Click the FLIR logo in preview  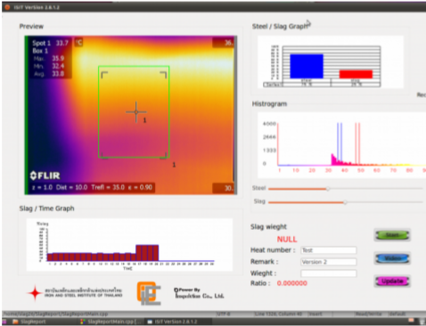coord(45,175)
